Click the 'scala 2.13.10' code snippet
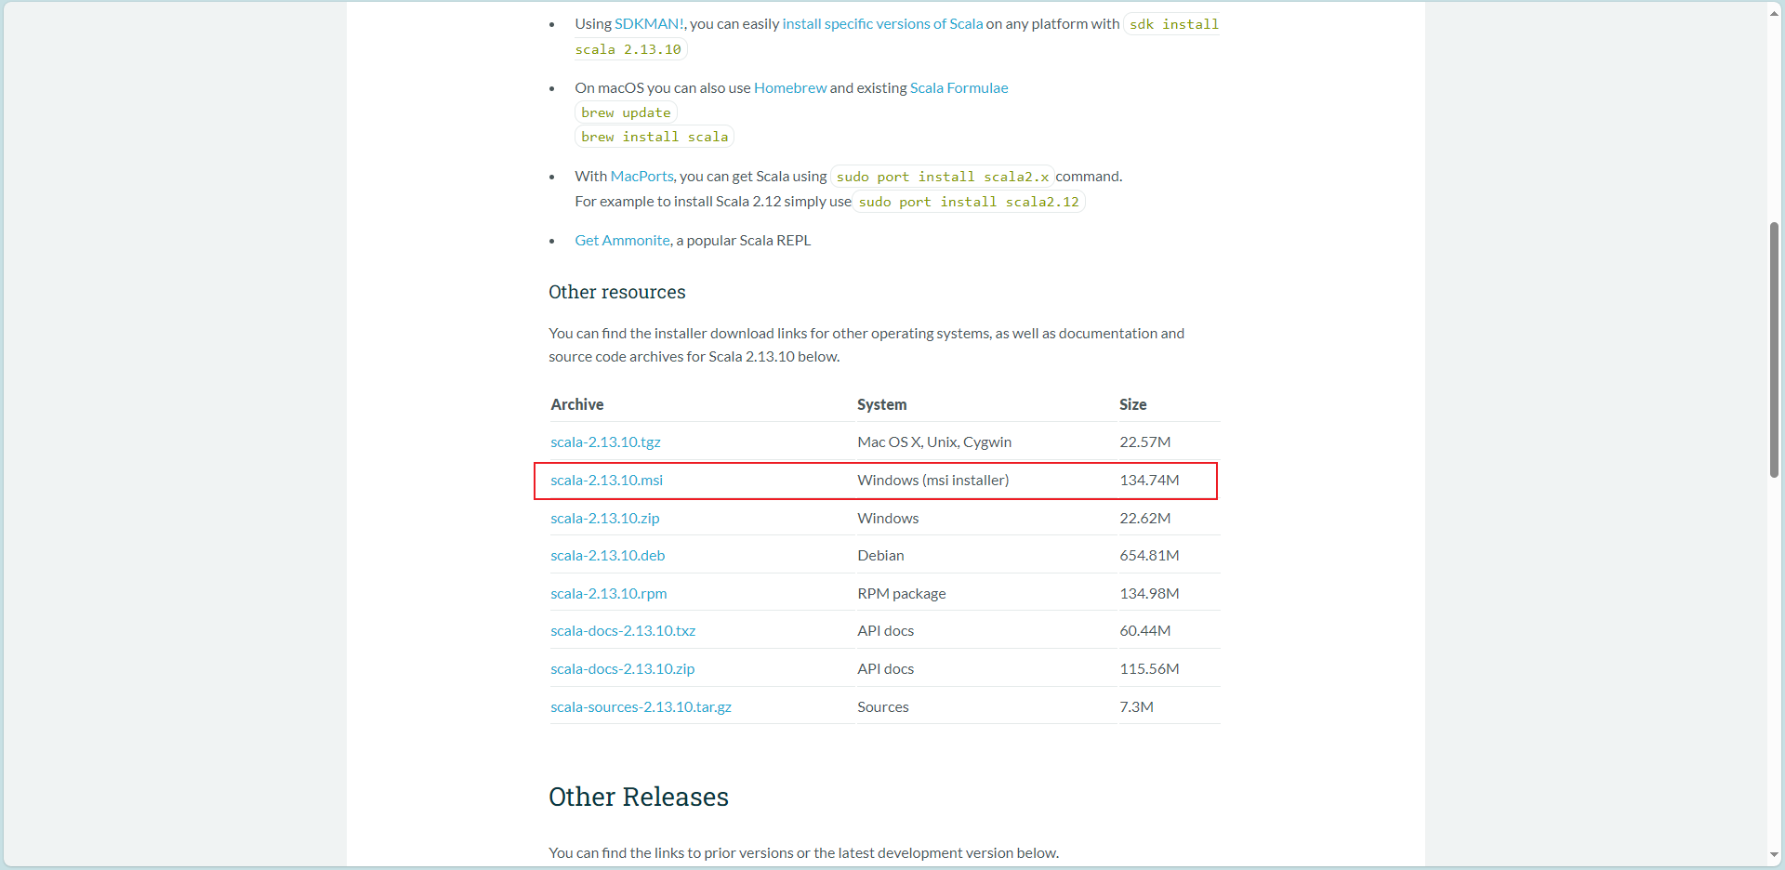1785x870 pixels. [x=628, y=50]
